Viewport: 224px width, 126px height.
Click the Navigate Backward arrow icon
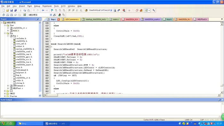(43, 11)
